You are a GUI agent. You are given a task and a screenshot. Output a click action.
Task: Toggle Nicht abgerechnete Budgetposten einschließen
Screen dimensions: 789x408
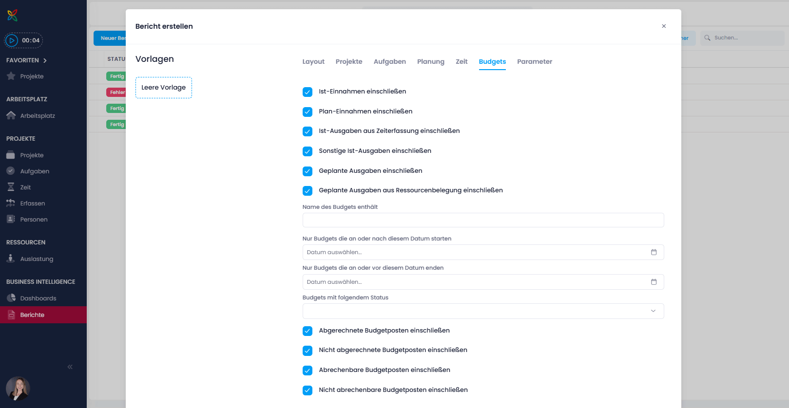308,350
